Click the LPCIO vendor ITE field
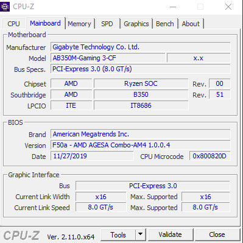This screenshot has height=243, width=243. click(71, 105)
